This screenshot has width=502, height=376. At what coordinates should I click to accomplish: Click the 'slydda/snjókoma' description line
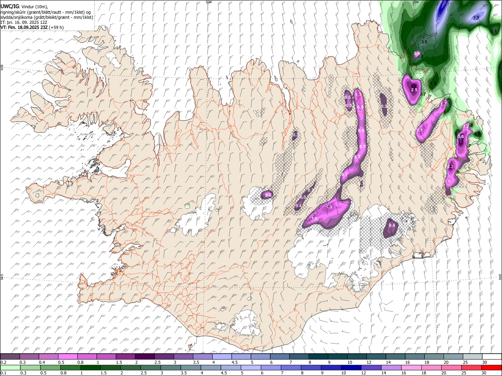(x=47, y=17)
